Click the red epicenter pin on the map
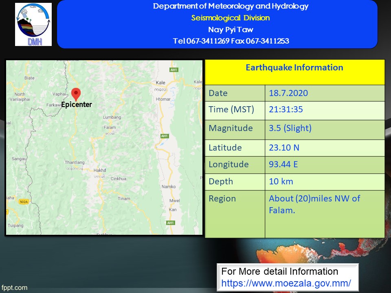This screenshot has width=391, height=293. pos(76,94)
